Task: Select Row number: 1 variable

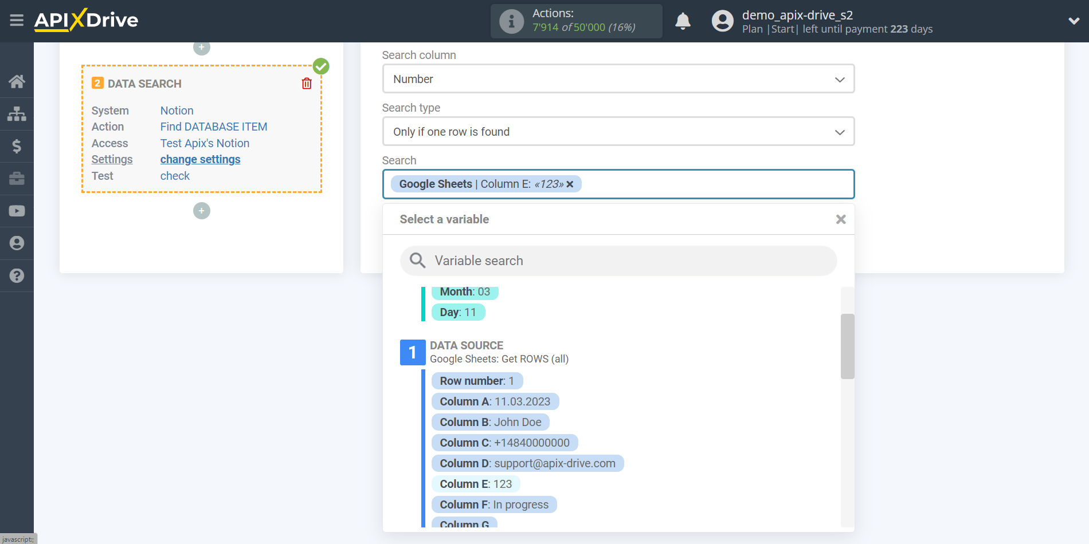Action: click(477, 381)
